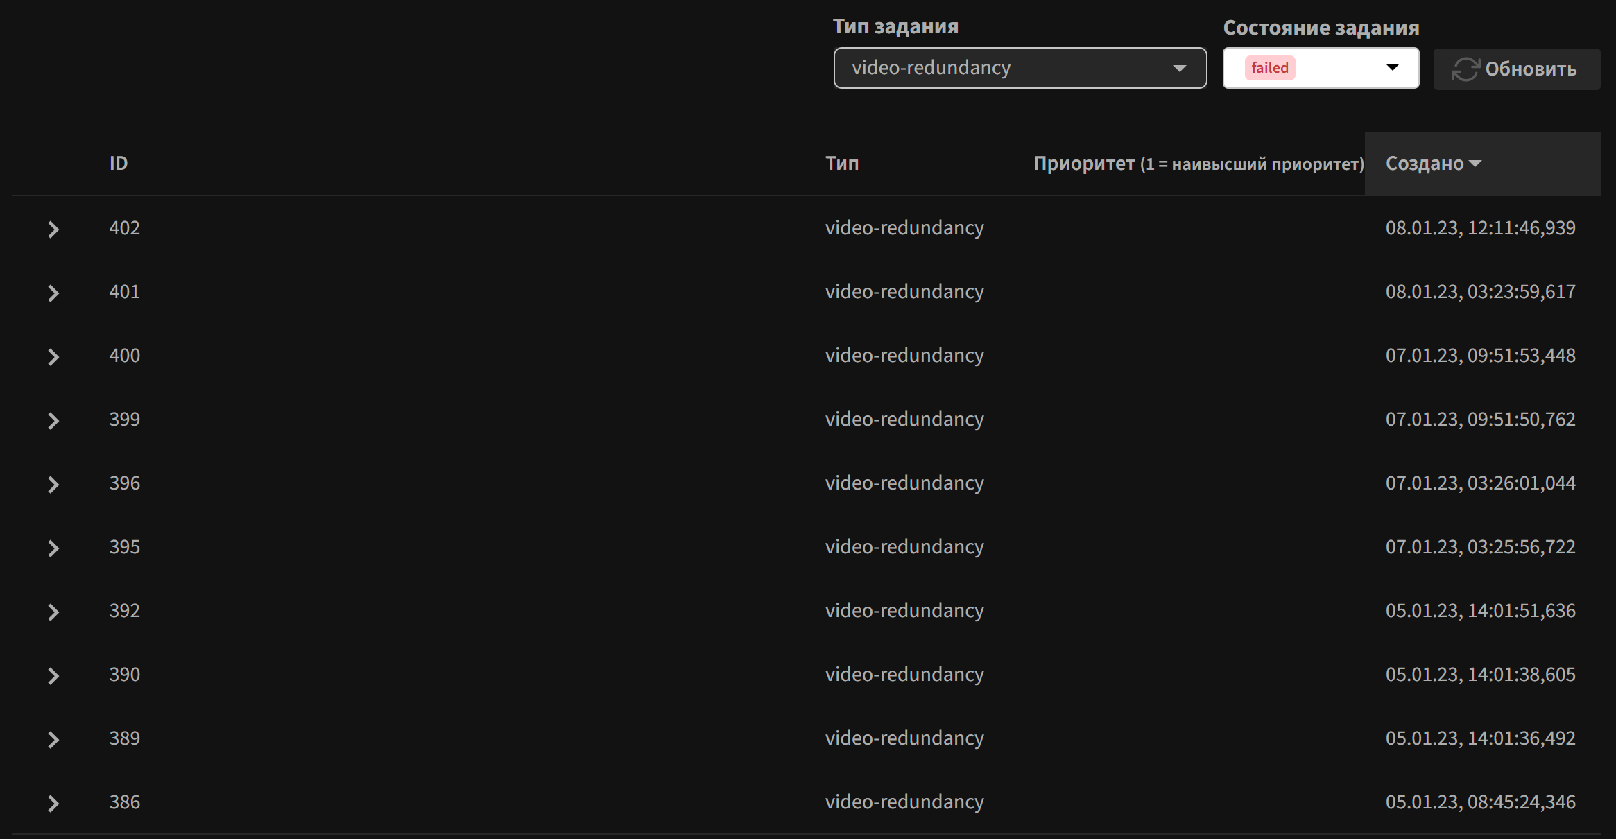This screenshot has width=1616, height=839.
Task: Expand job 396 row
Action: pos(53,485)
